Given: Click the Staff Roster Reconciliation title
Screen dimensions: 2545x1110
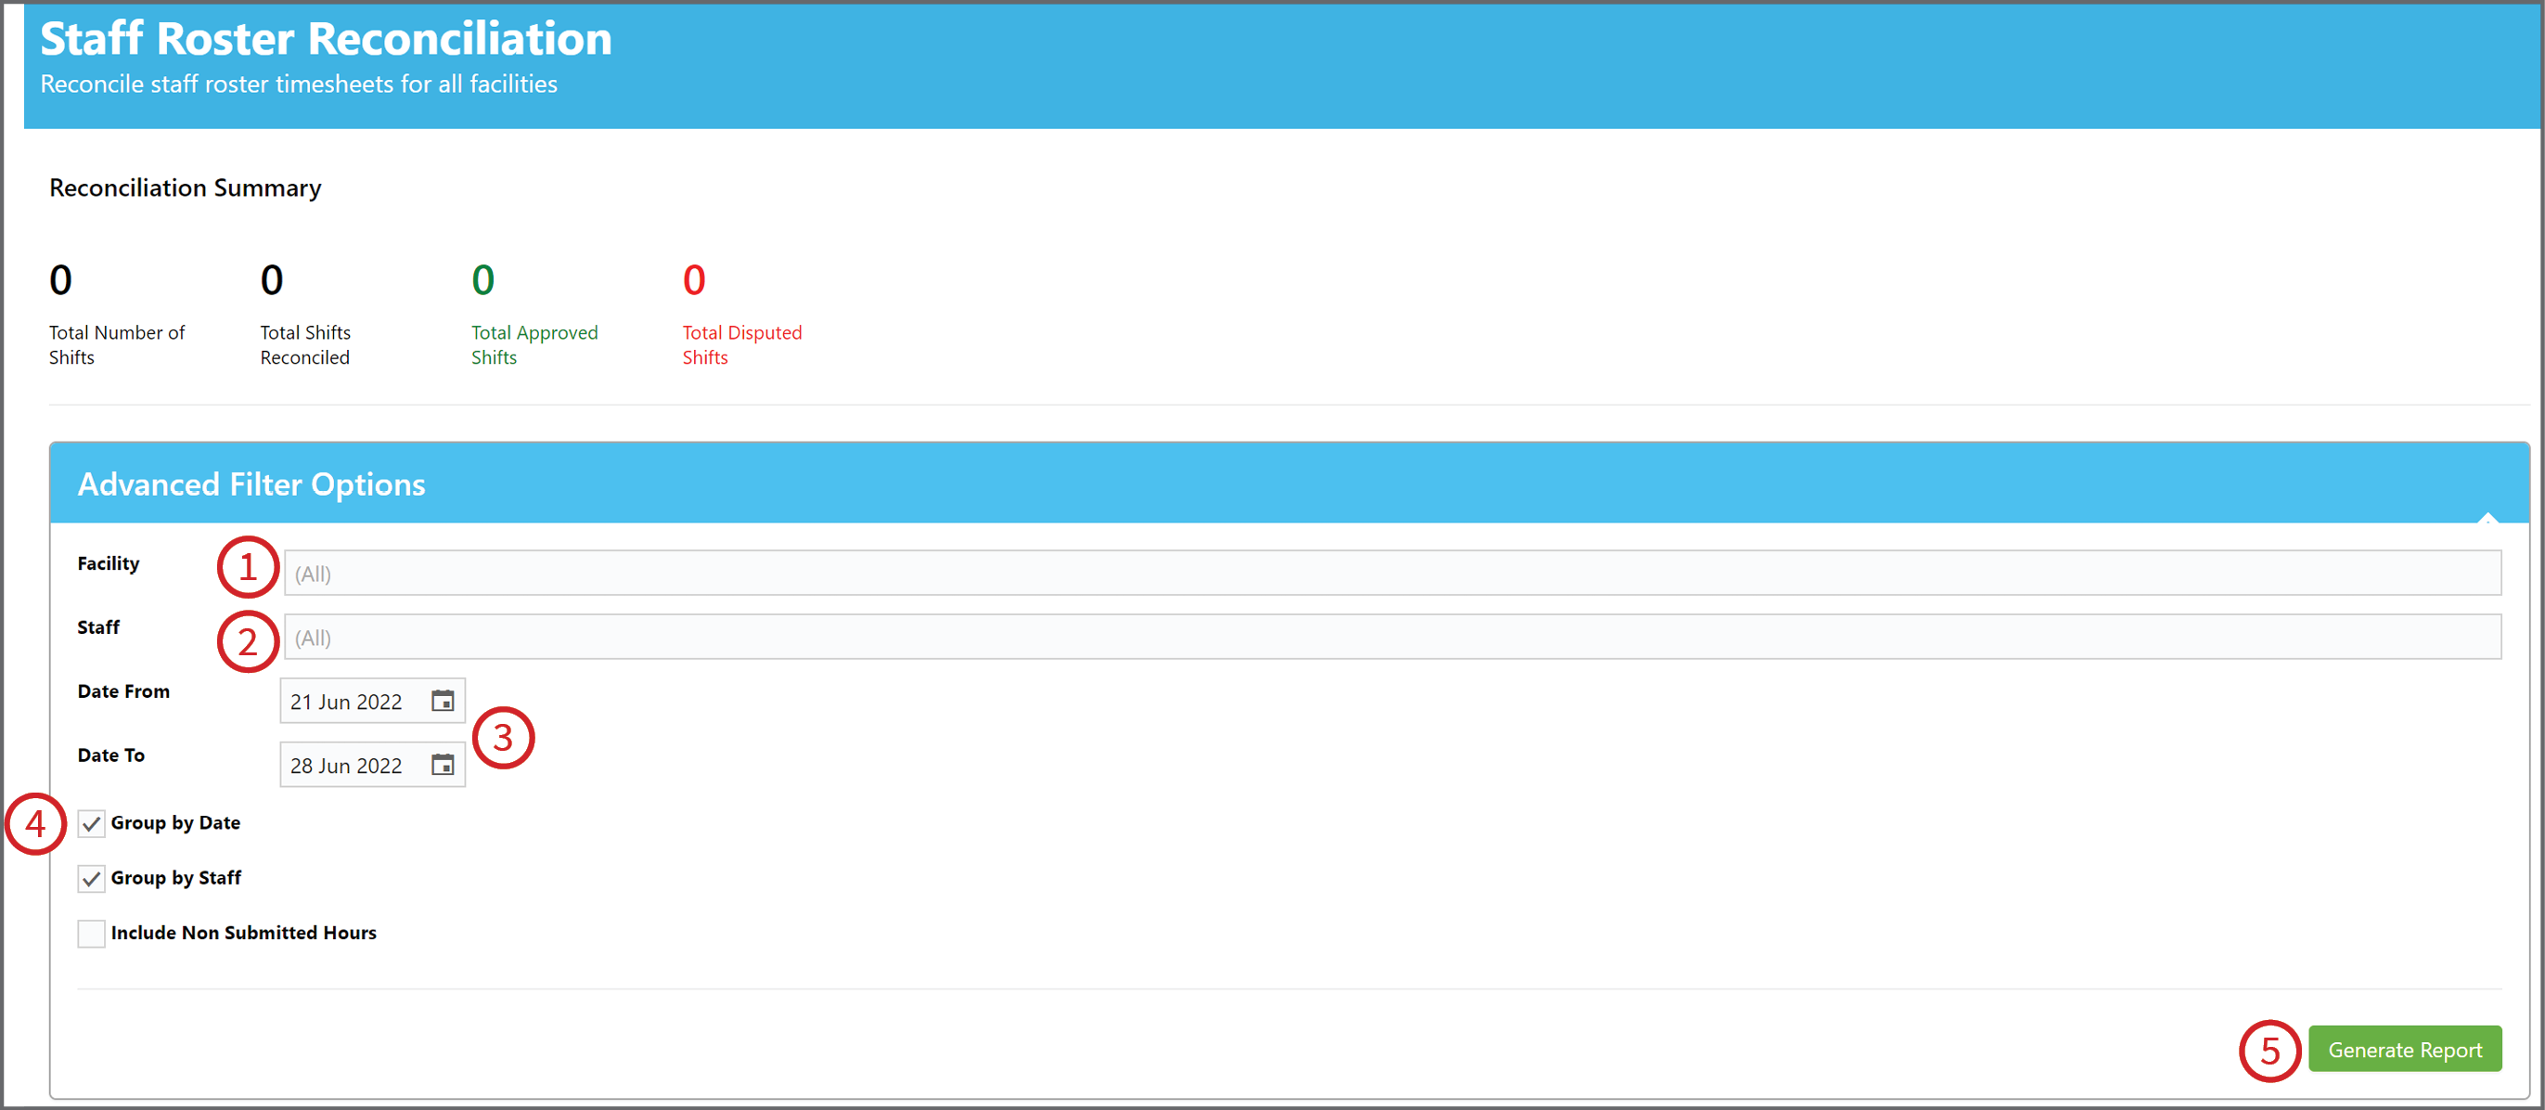Looking at the screenshot, I should coord(325,40).
